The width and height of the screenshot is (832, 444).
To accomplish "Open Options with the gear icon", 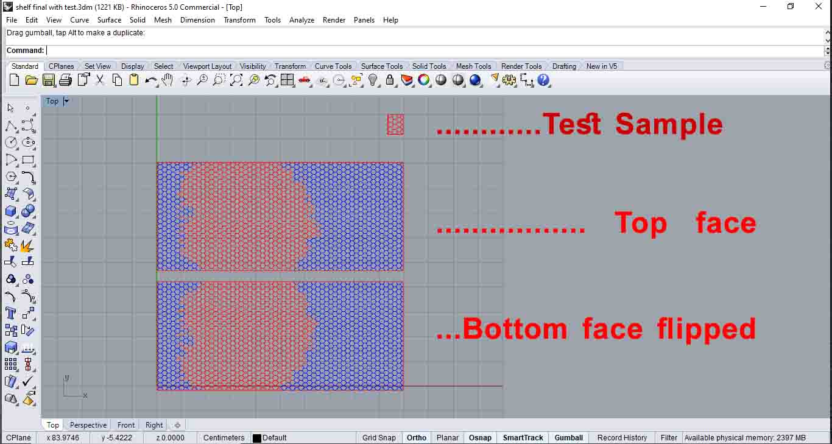I will 509,80.
